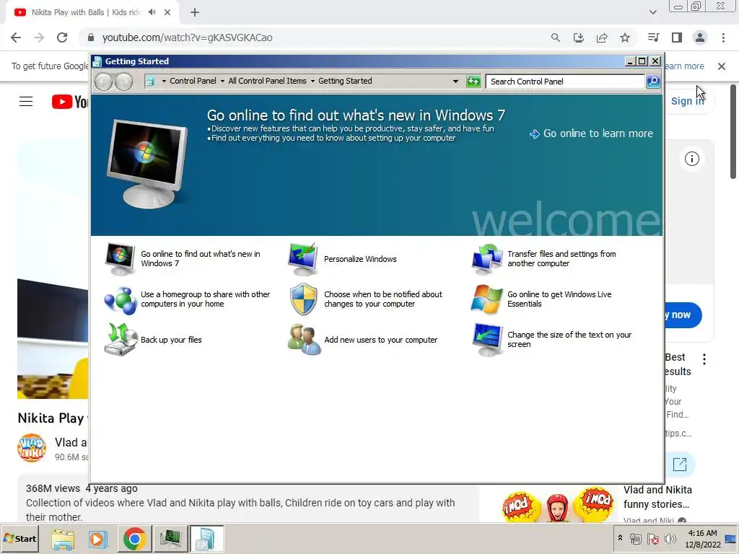Click Chrome back arrow
Viewport: 739px width, 554px height.
coord(16,38)
